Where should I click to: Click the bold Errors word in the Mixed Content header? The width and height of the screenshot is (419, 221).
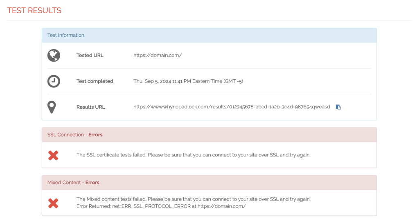(x=92, y=183)
